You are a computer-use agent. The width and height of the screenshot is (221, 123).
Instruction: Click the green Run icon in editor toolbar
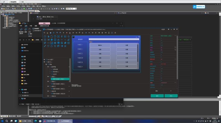[63, 33]
